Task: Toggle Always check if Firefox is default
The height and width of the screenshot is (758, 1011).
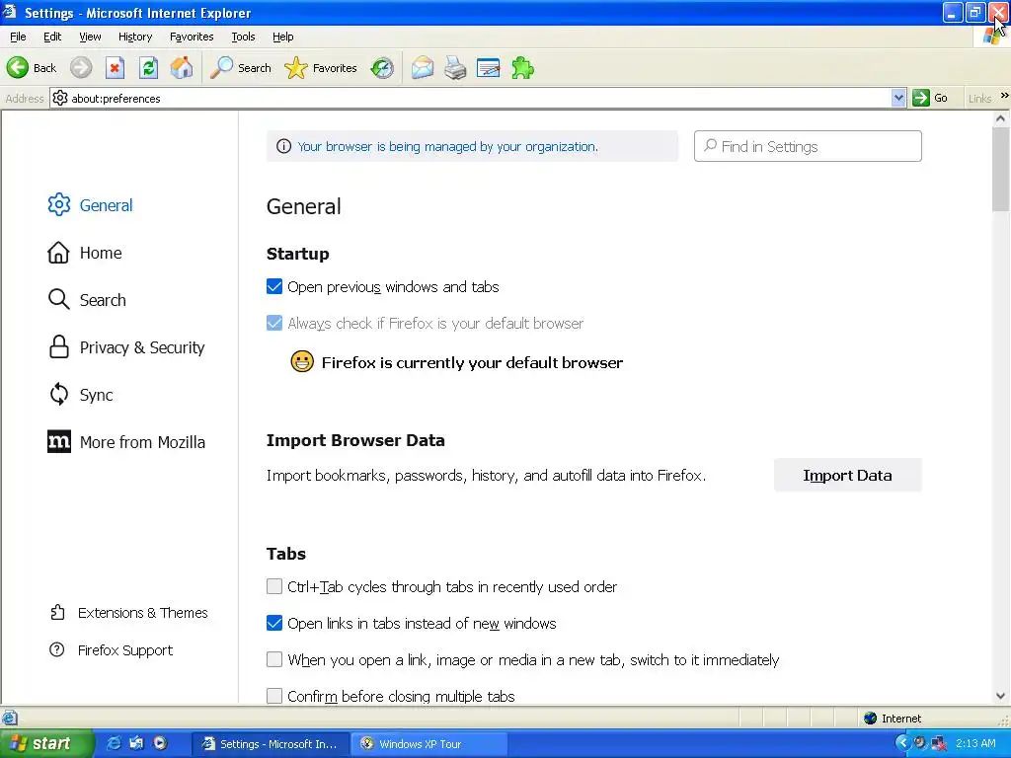Action: (x=274, y=323)
